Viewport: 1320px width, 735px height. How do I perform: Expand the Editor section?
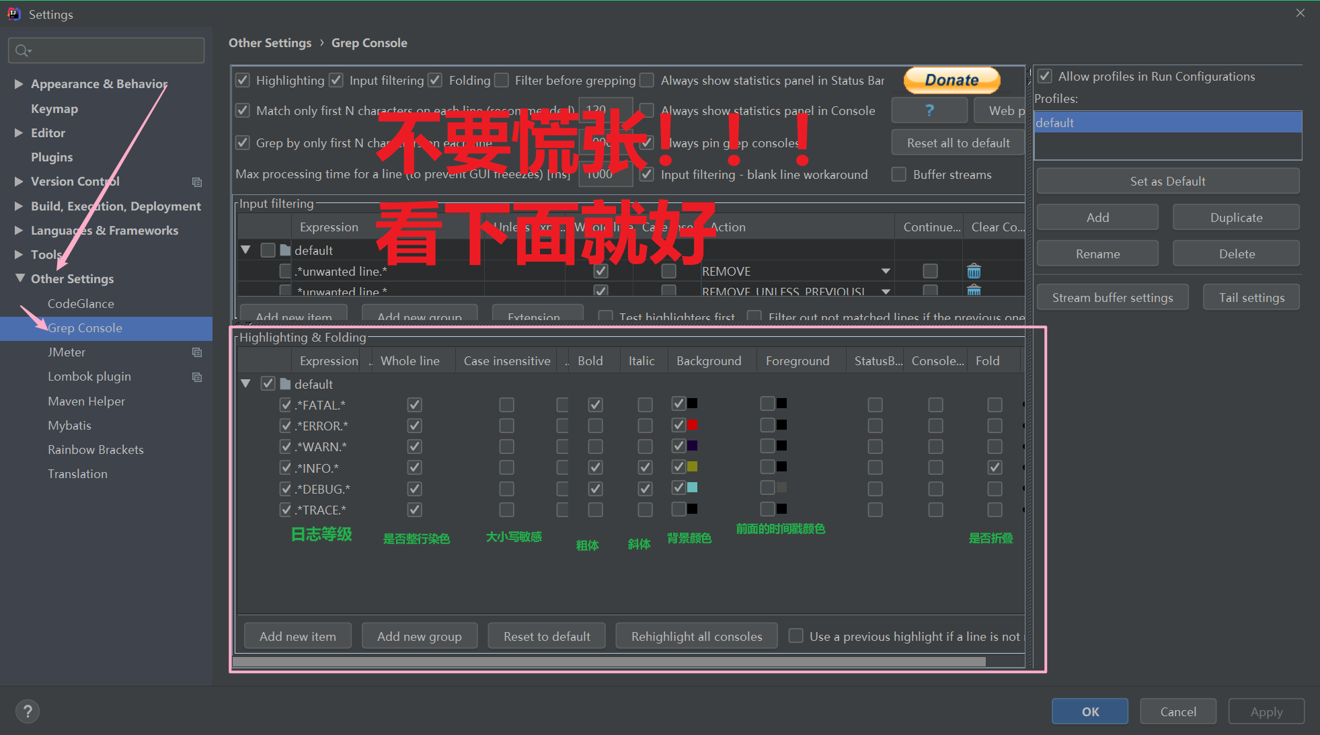tap(19, 133)
